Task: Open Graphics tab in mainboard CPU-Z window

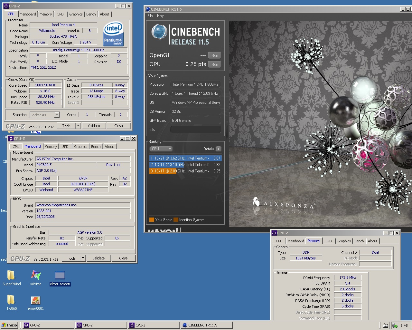Action: coord(80,147)
